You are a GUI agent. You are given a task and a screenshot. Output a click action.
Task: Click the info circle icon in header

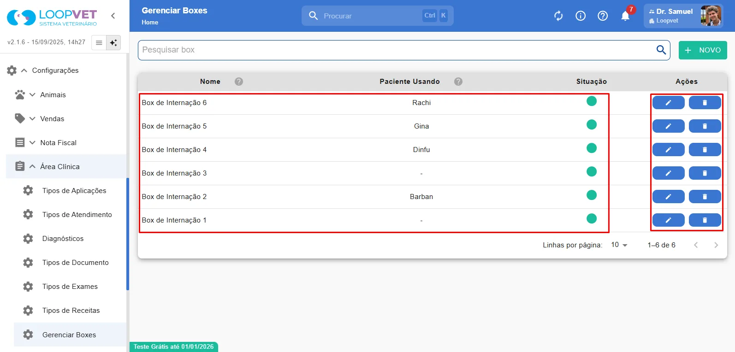(581, 16)
